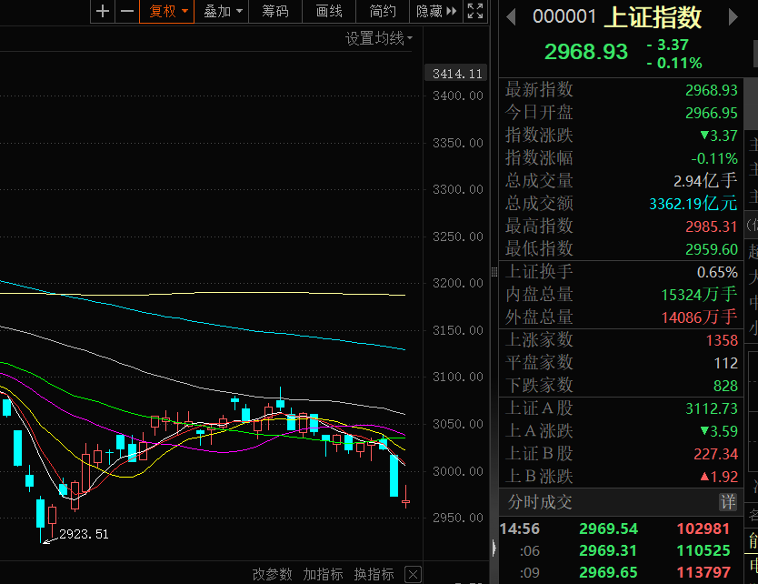Close the indicator panel with X
This screenshot has height=584, width=758.
413,575
